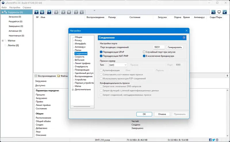Screen dimensions: 230x142
Task: Click the help question mark icon
Action: pyautogui.click(x=184, y=38)
